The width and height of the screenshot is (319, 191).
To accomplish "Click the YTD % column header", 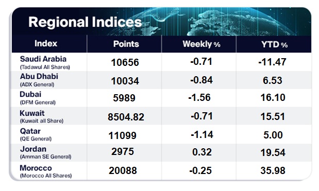I will point(274,44).
